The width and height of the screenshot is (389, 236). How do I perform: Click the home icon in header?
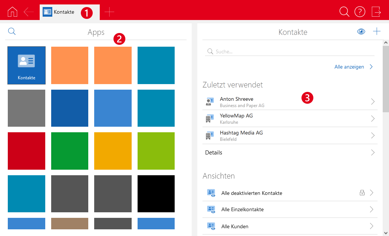tap(12, 12)
